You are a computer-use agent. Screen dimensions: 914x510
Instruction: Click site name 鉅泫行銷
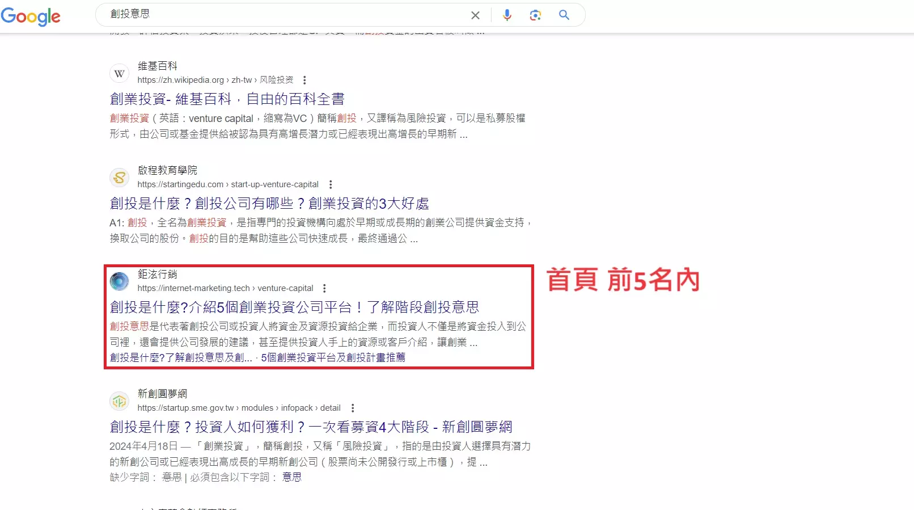[158, 274]
